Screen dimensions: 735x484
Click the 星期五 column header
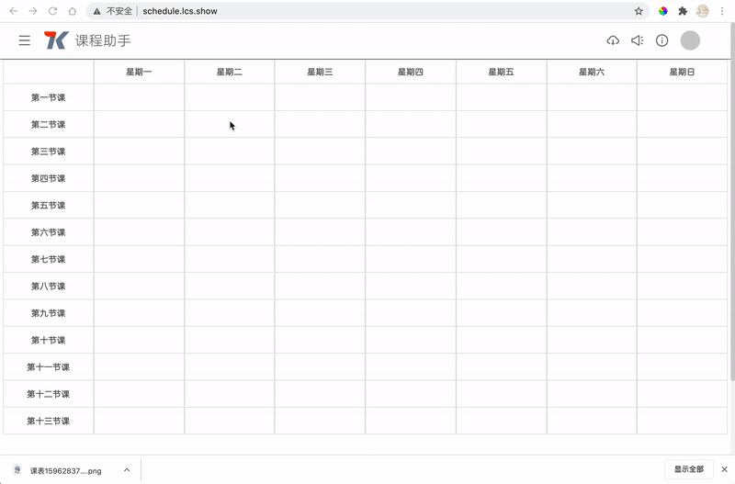coord(501,72)
